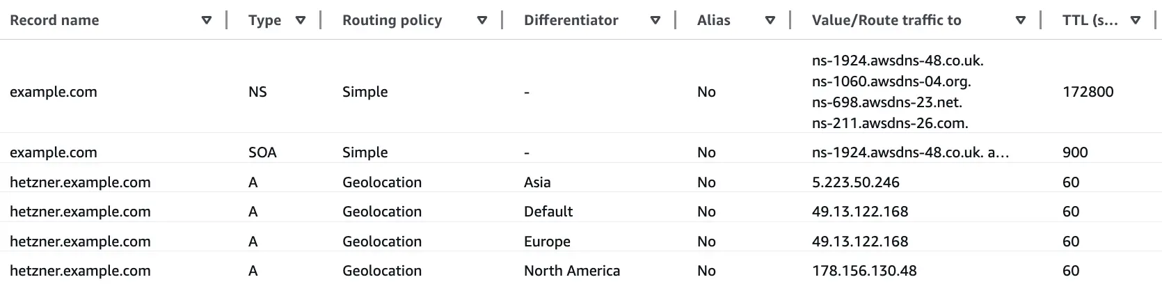Select hetzner.example.com North America record
Viewport: 1162px width, 291px height.
[80, 271]
